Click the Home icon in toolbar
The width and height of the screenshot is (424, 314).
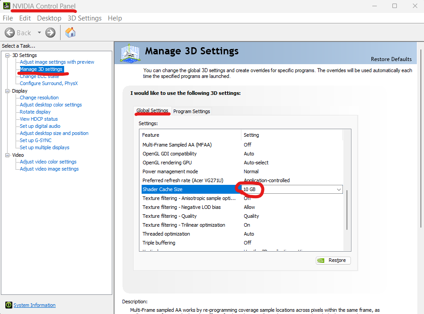pyautogui.click(x=70, y=33)
